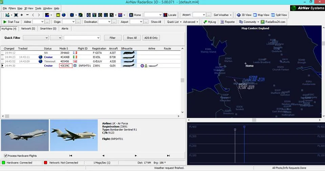Click globe icon in 4CA96B row

[40, 57]
